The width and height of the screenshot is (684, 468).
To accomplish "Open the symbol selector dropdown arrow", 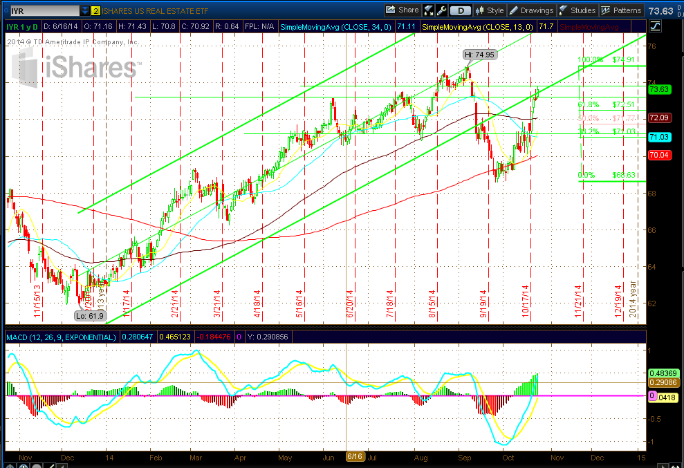I will click(x=84, y=10).
